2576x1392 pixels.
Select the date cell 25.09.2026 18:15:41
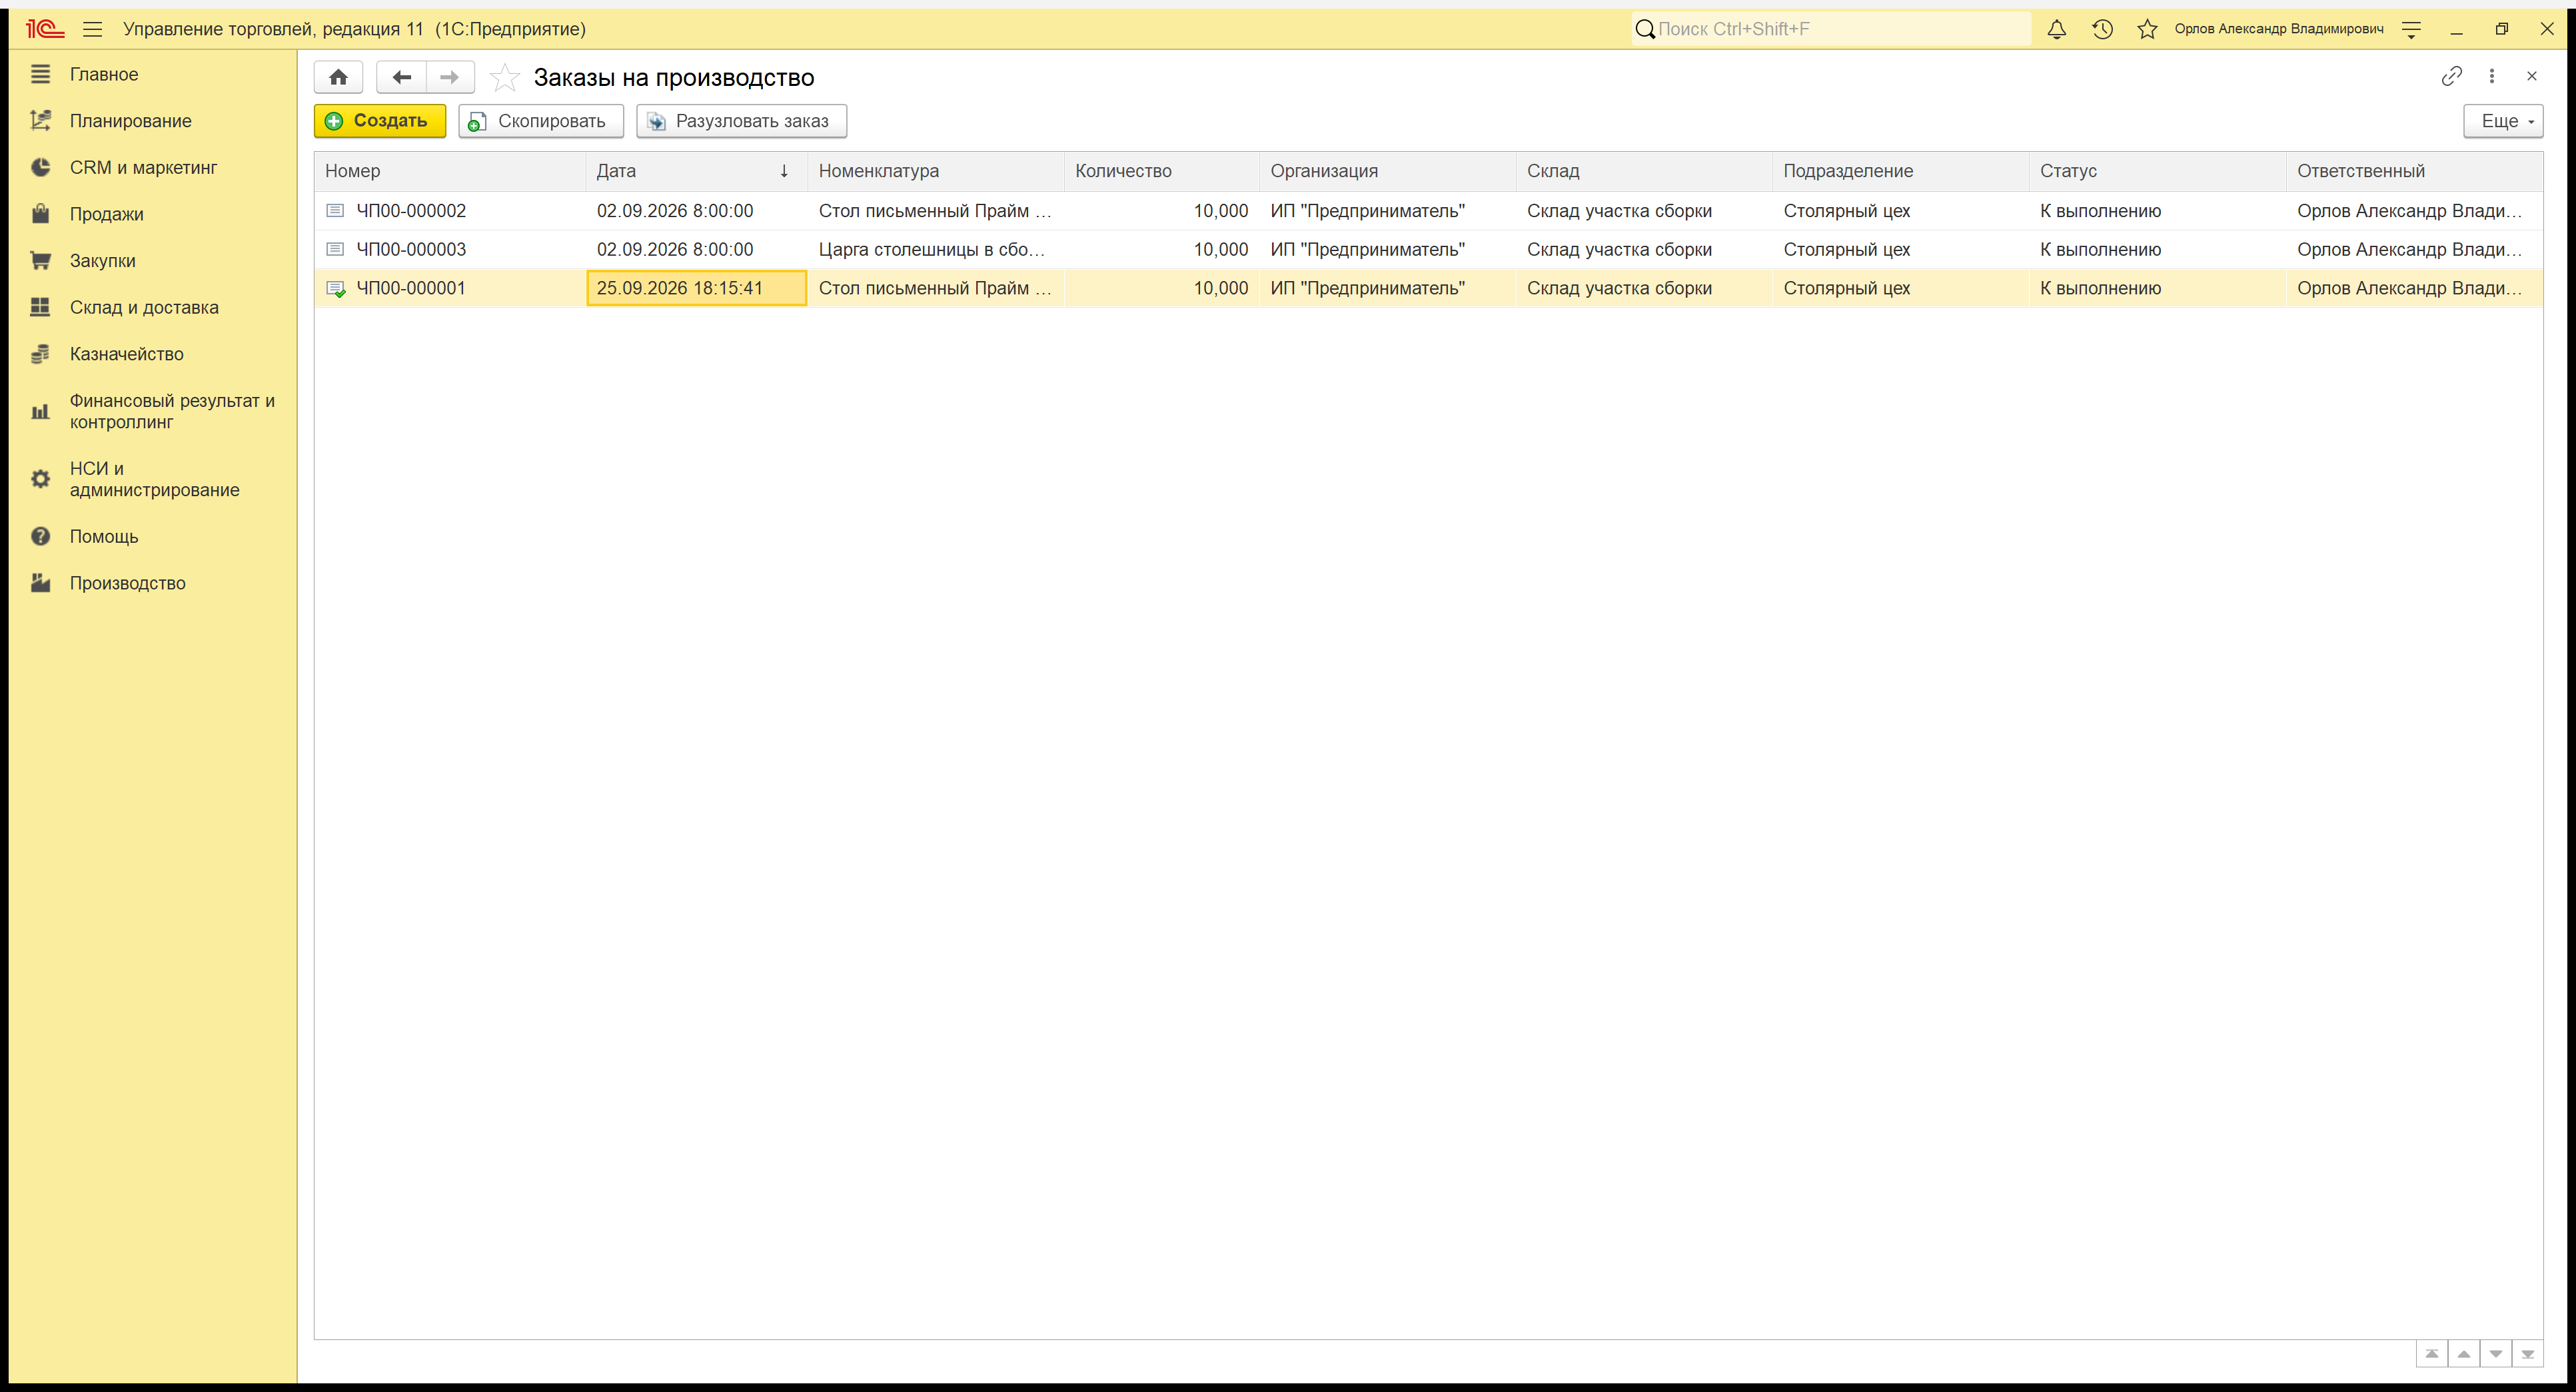696,288
